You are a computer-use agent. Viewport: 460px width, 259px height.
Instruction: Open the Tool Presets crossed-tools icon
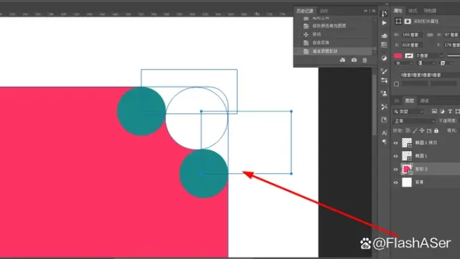(x=384, y=107)
